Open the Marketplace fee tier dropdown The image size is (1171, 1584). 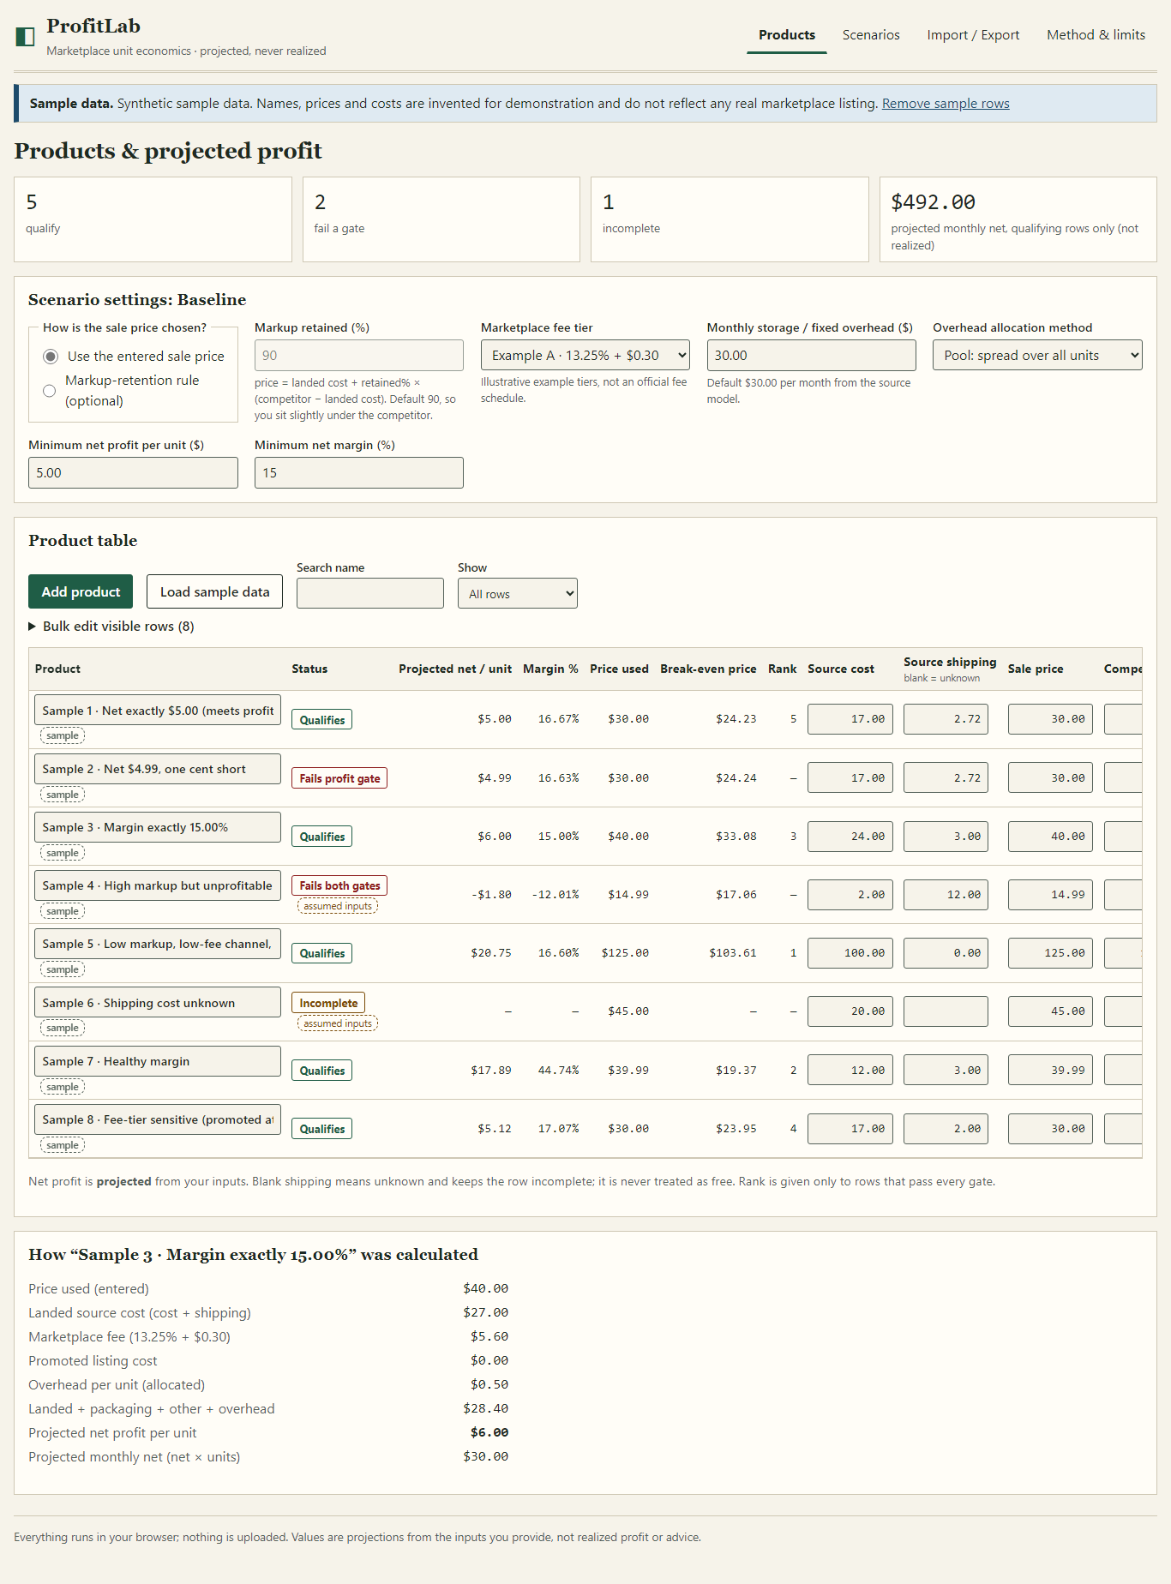585,356
